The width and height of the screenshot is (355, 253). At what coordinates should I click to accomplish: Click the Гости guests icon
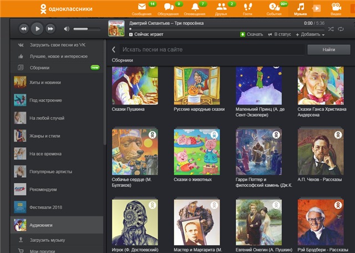tap(247, 8)
